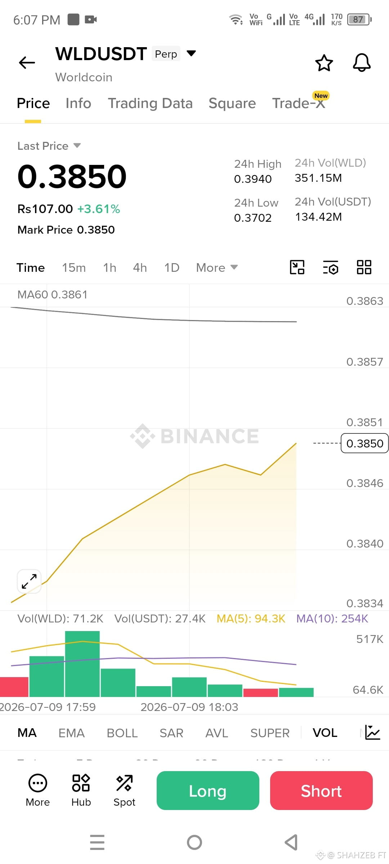Open chart indicator settings icon
This screenshot has width=389, height=864.
pos(330,267)
